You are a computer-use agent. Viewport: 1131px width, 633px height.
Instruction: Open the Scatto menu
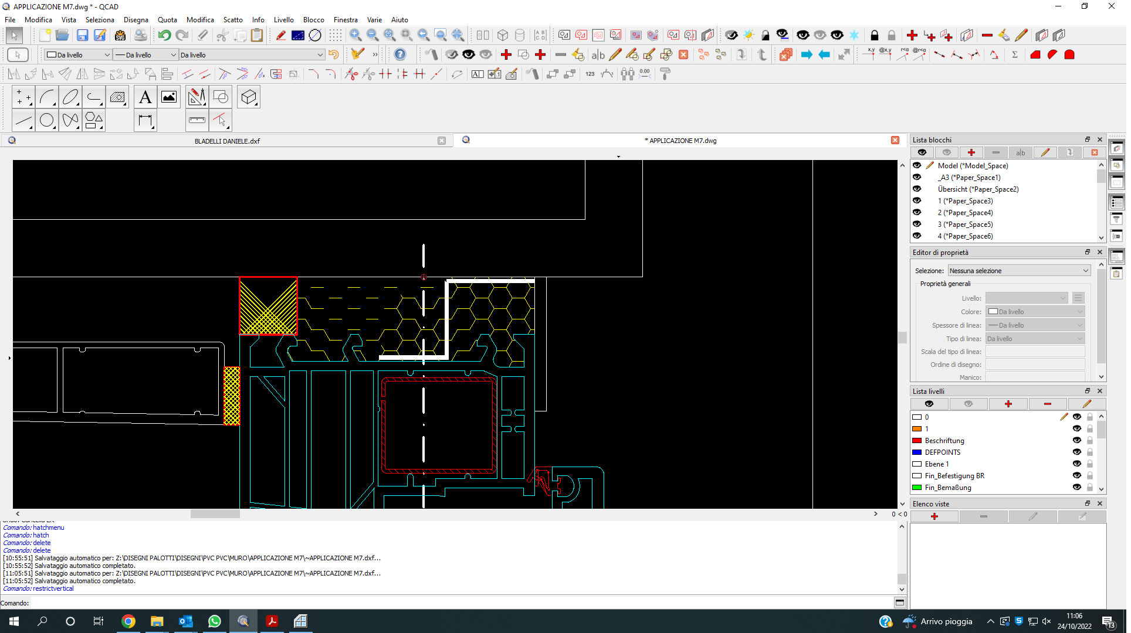click(x=233, y=19)
